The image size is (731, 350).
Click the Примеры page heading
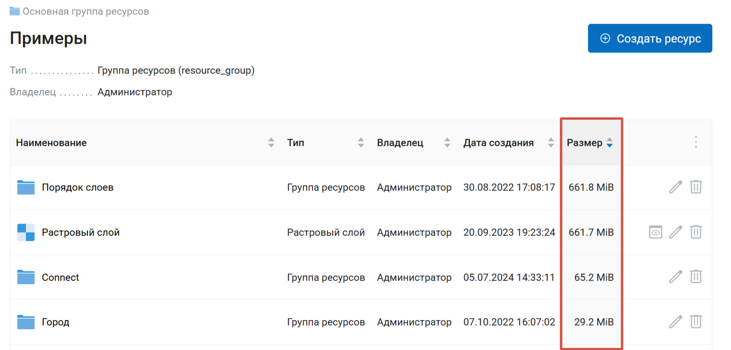(x=48, y=38)
